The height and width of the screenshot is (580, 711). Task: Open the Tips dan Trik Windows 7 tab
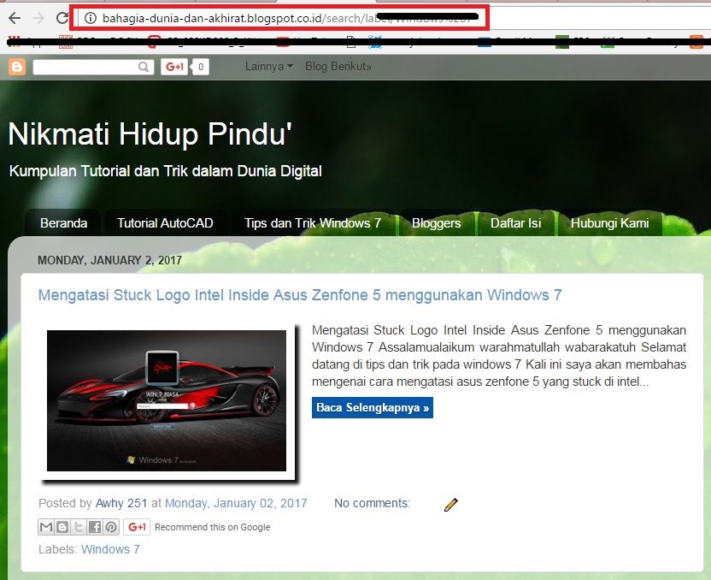click(313, 222)
